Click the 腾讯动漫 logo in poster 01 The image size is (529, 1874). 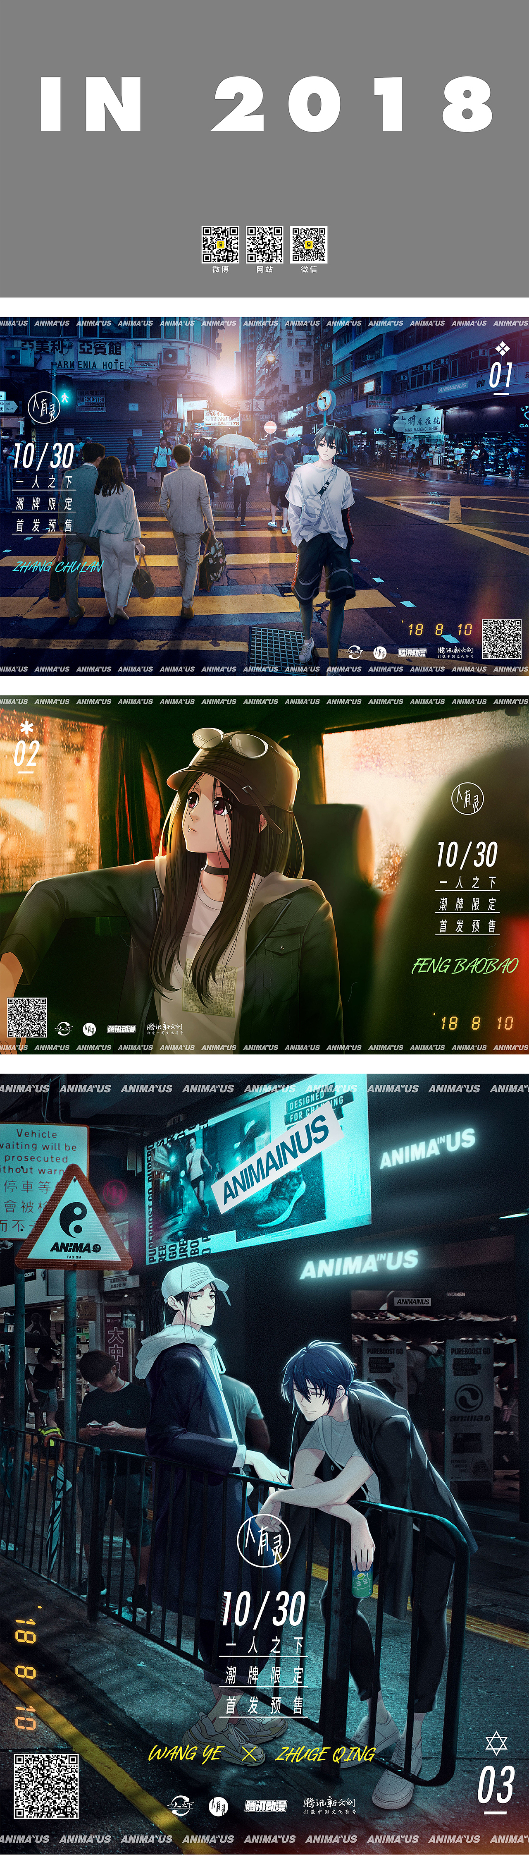click(x=412, y=652)
